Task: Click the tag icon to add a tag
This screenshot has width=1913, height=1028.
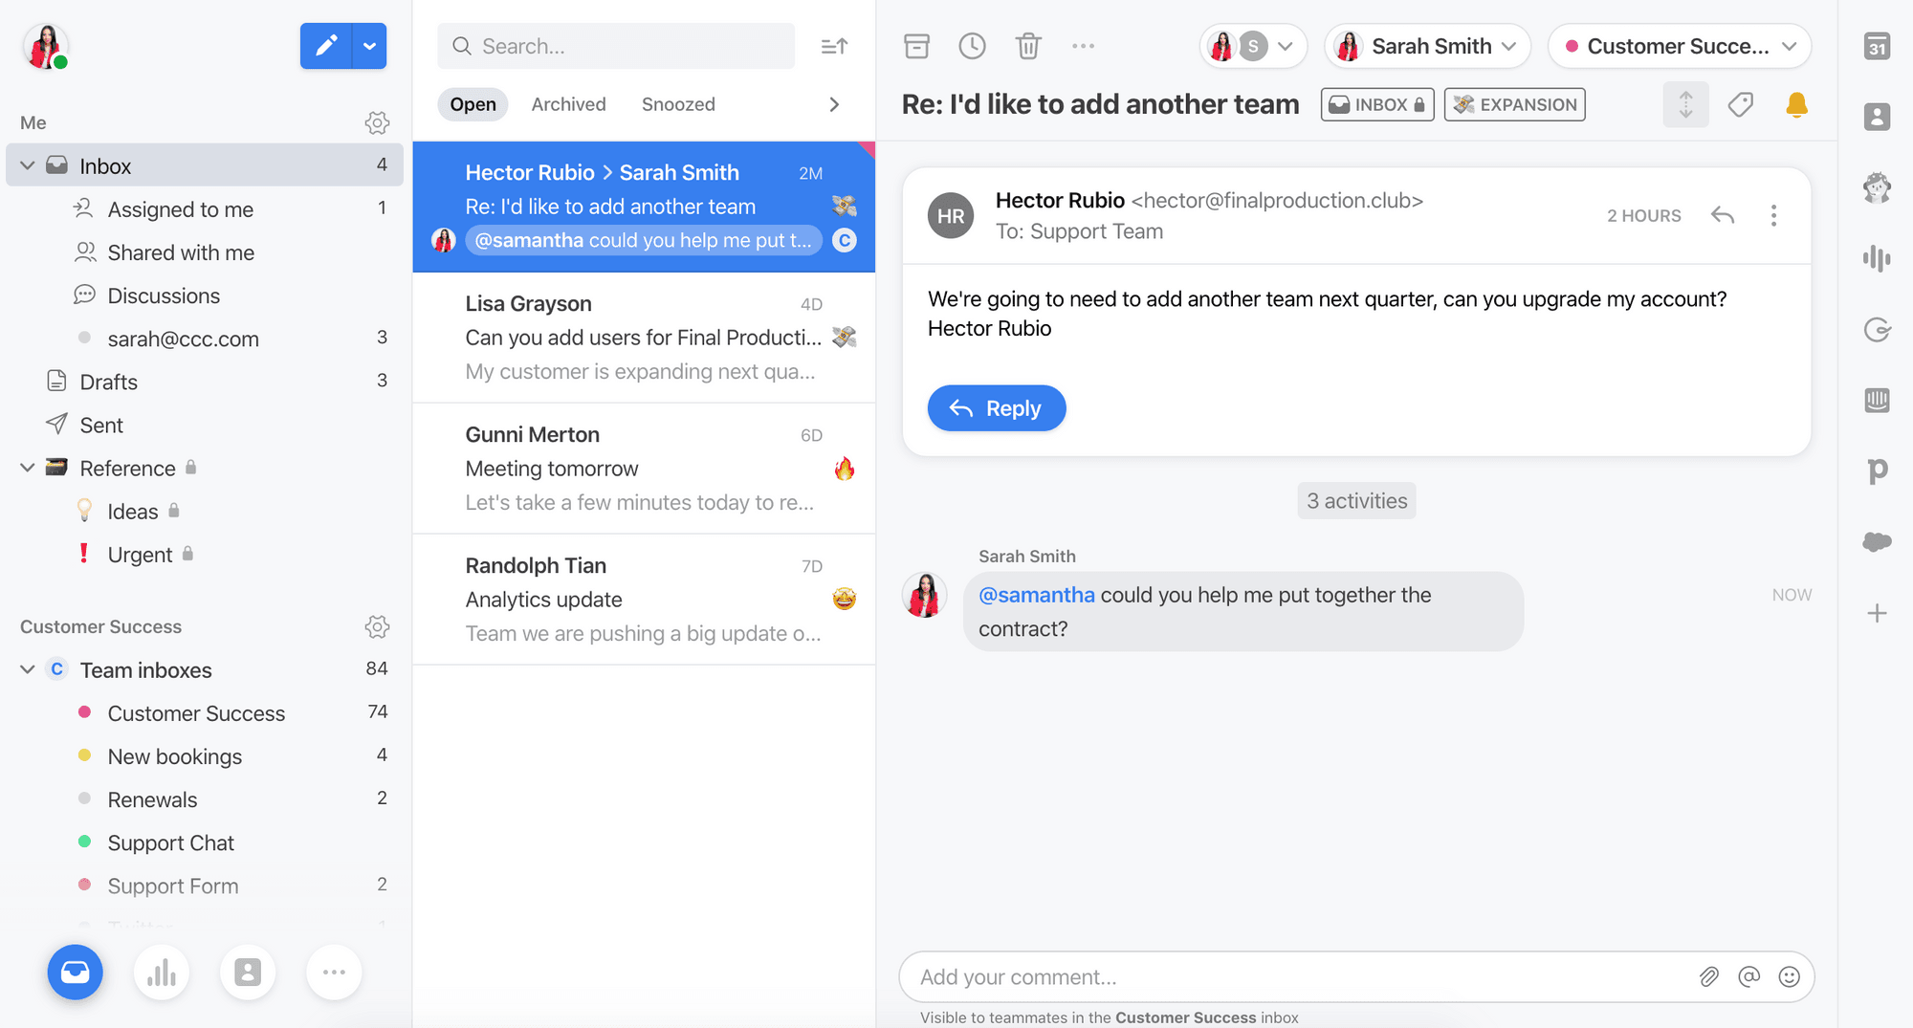Action: tap(1741, 104)
